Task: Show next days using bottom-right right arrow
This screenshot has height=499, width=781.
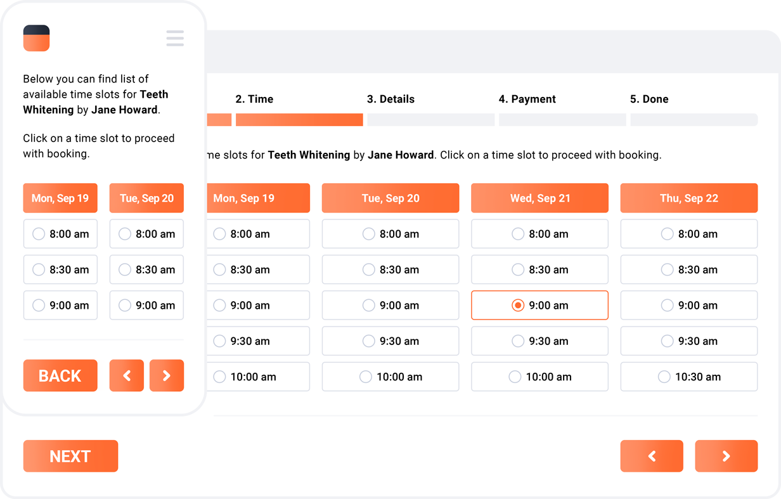Action: click(x=726, y=456)
